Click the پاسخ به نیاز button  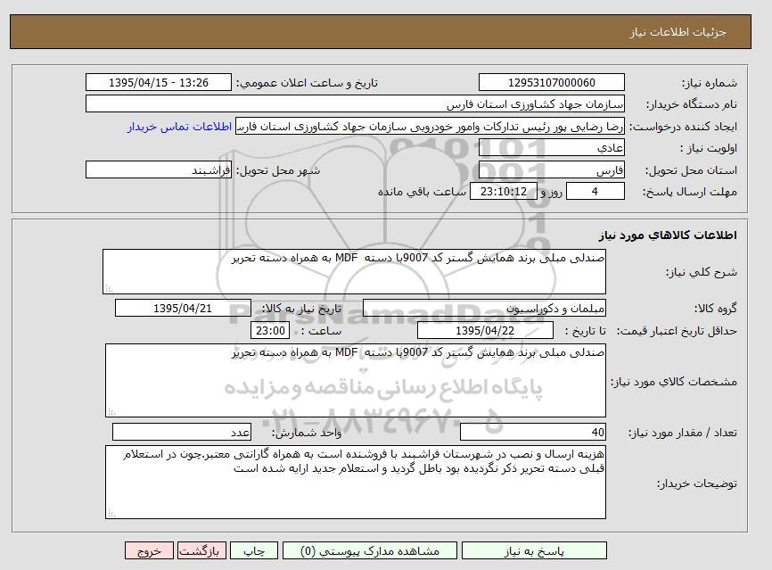pos(534,550)
